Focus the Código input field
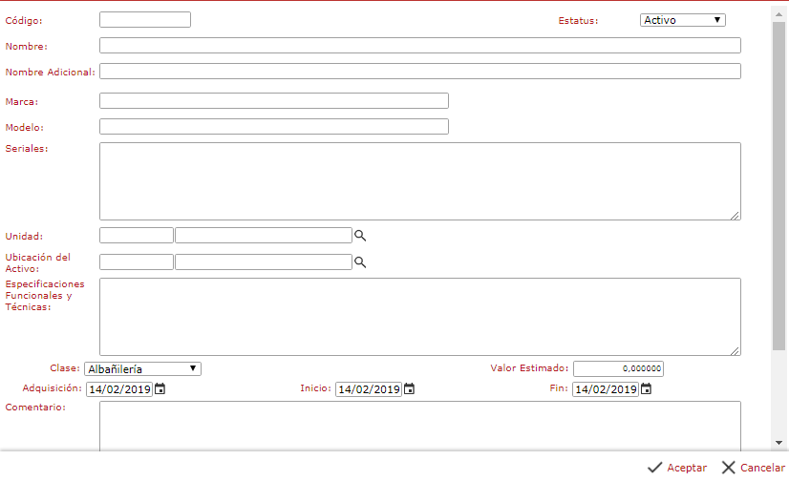This screenshot has width=789, height=481. click(145, 20)
